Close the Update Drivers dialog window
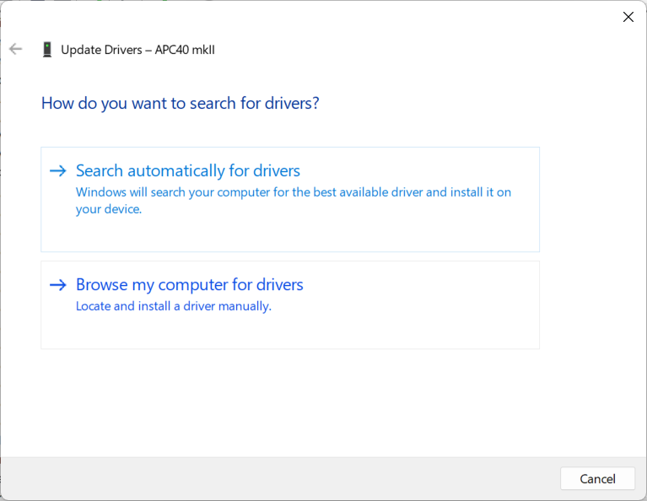Screen dimensions: 647x501 pos(628,17)
